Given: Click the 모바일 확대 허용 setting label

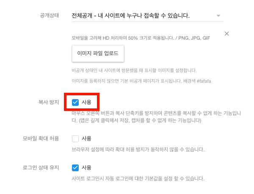Looking at the screenshot, I should coord(41,139).
